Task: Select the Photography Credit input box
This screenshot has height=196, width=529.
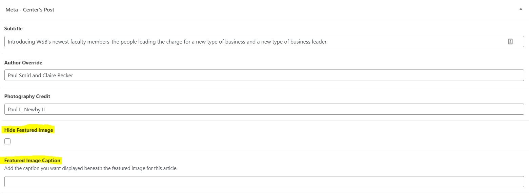Action: coord(264,109)
